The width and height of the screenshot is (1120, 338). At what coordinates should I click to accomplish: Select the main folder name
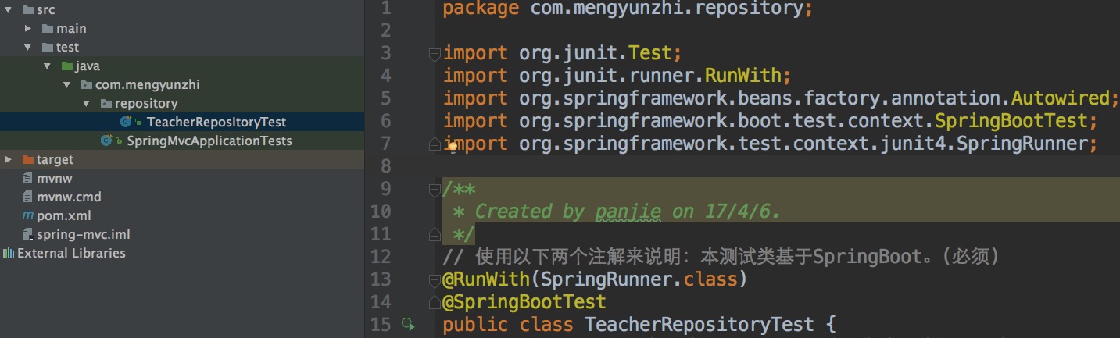point(71,29)
